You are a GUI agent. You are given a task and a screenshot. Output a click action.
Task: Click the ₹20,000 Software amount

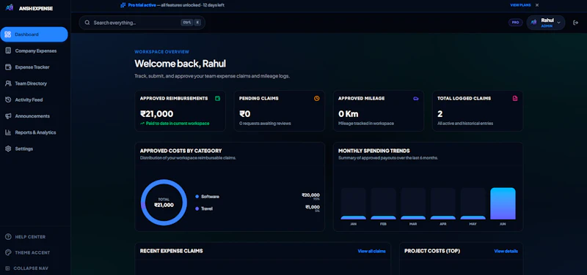click(310, 195)
